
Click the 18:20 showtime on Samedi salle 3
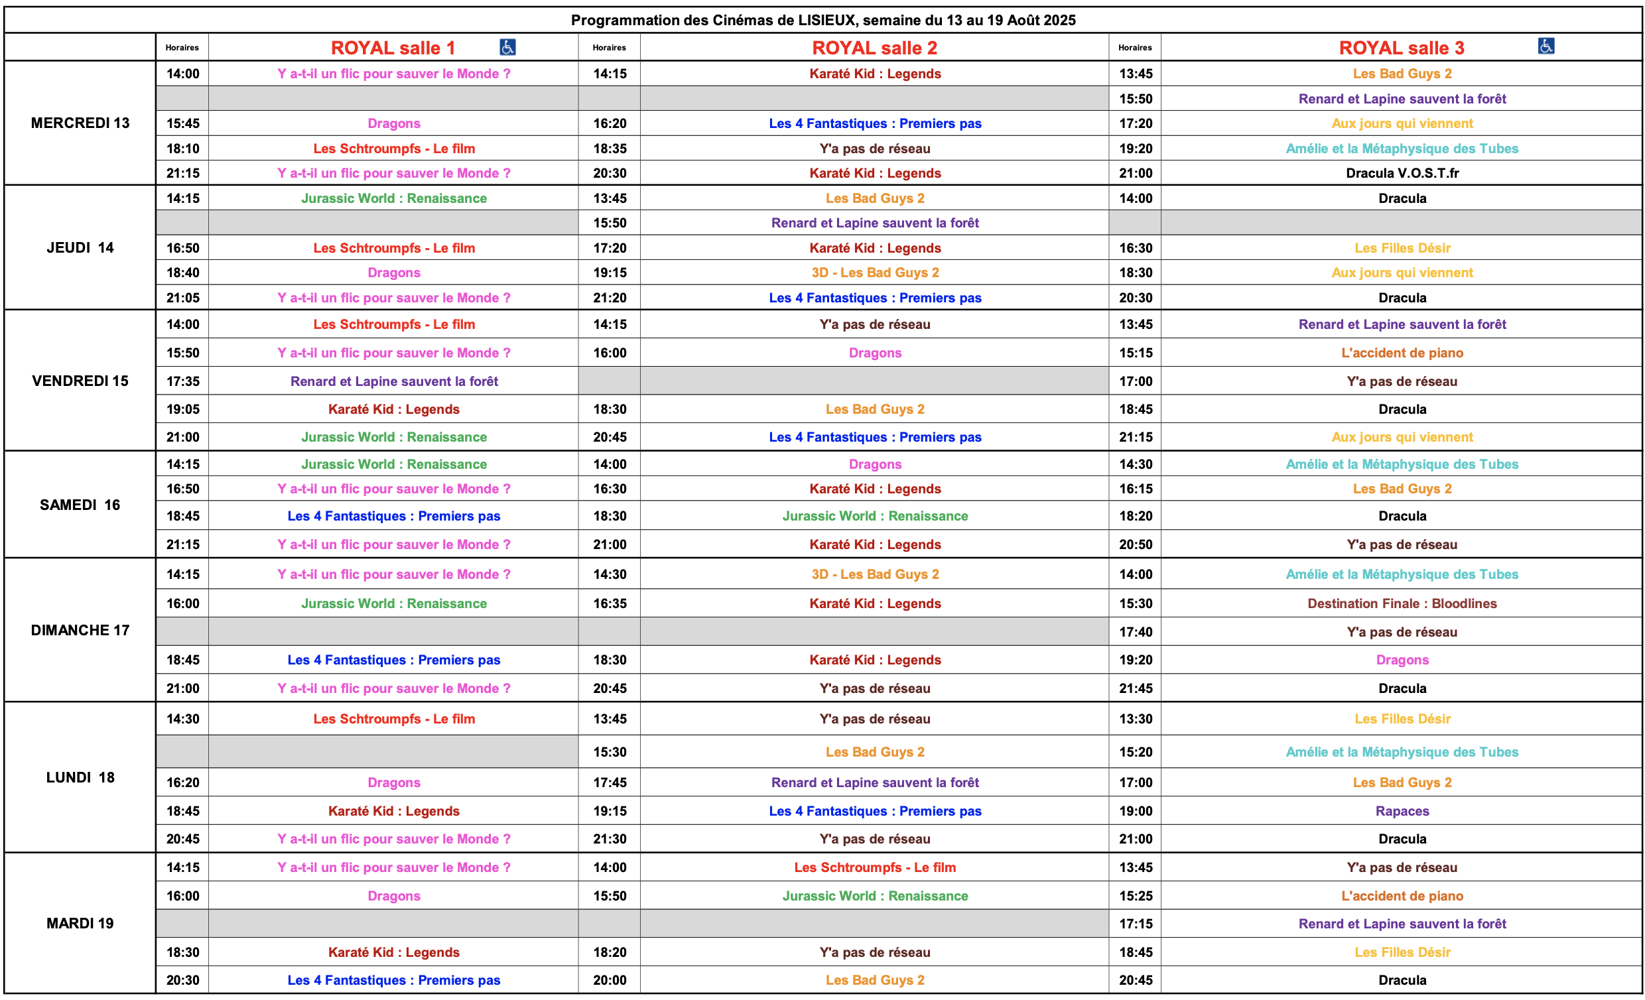pyautogui.click(x=1136, y=516)
